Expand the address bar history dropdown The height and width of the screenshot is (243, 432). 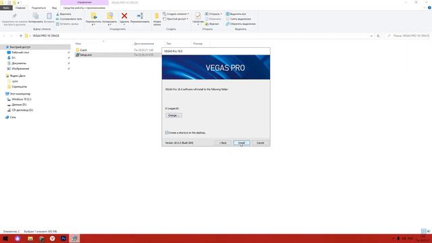tap(371, 36)
